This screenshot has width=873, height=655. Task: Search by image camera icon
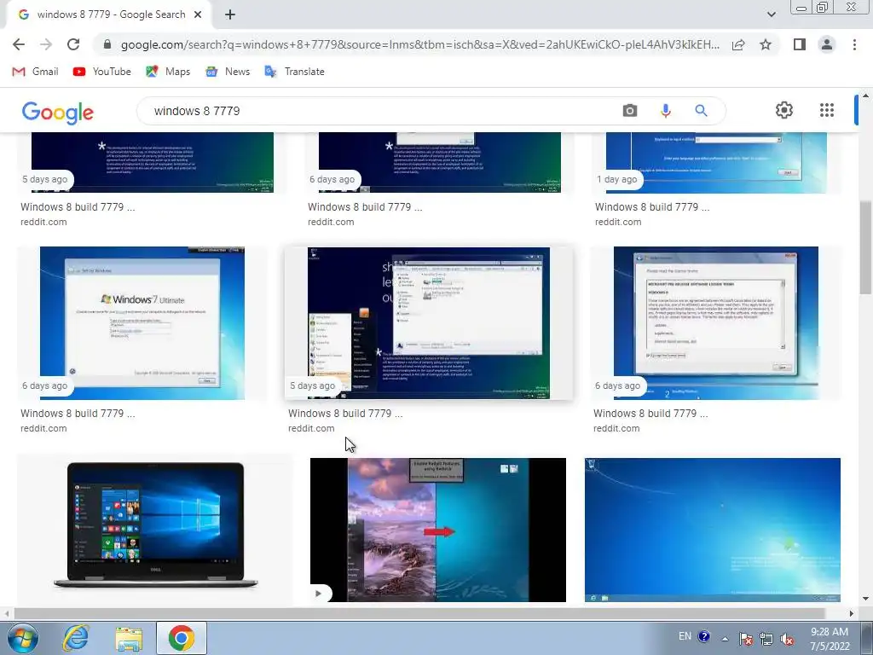coord(630,111)
